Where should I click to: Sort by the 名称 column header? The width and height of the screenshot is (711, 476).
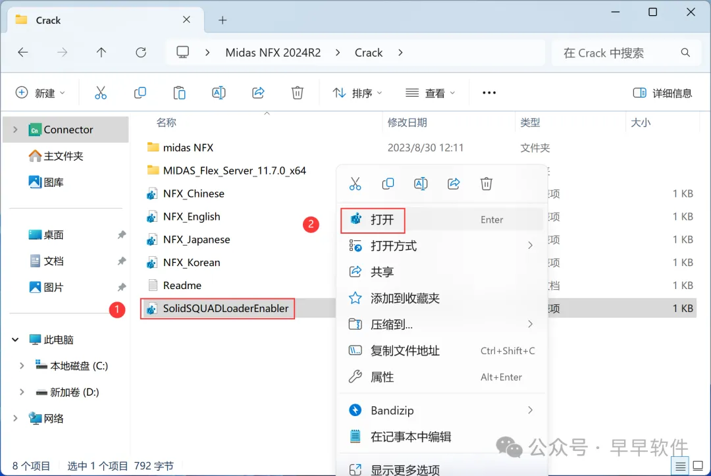(x=166, y=122)
